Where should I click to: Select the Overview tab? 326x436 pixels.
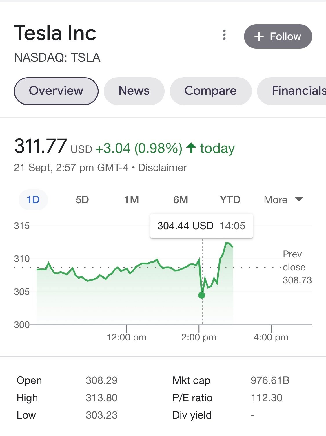coord(56,91)
